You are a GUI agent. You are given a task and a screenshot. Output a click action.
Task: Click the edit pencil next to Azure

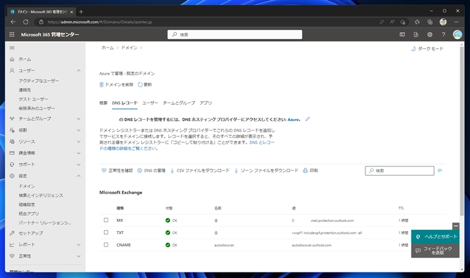click(307, 119)
